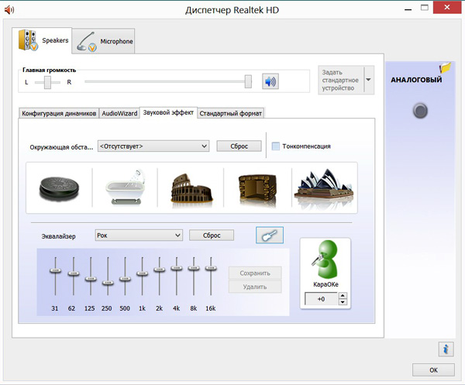Switch to the Microphone tab
This screenshot has height=385, width=465.
(105, 41)
